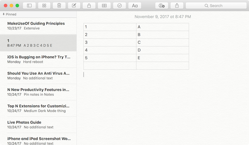Image resolution: width=249 pixels, height=145 pixels.
Task: Click the note date November 9, 2017
Action: pyautogui.click(x=163, y=17)
